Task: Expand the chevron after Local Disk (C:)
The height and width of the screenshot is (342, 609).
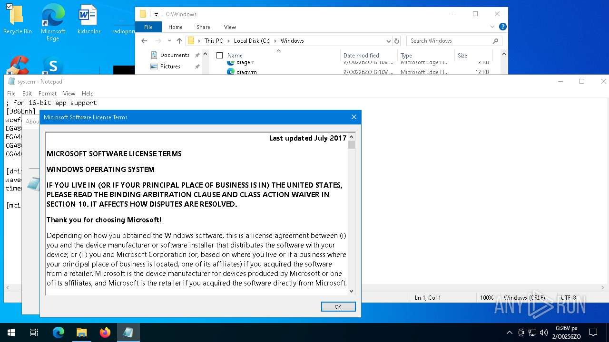Action: point(275,41)
